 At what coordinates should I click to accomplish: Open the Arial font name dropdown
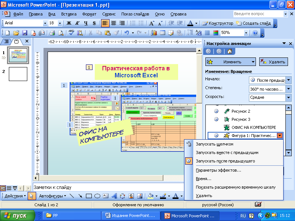[45, 23]
